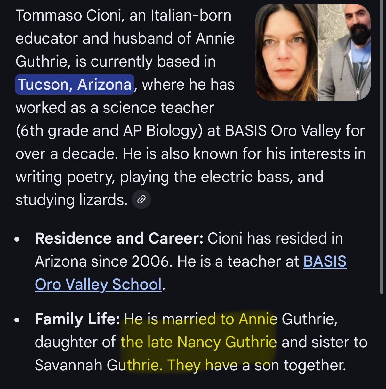The width and height of the screenshot is (386, 389).
Task: Click the text "(6th grade and AP Biology)"
Action: pyautogui.click(x=109, y=131)
